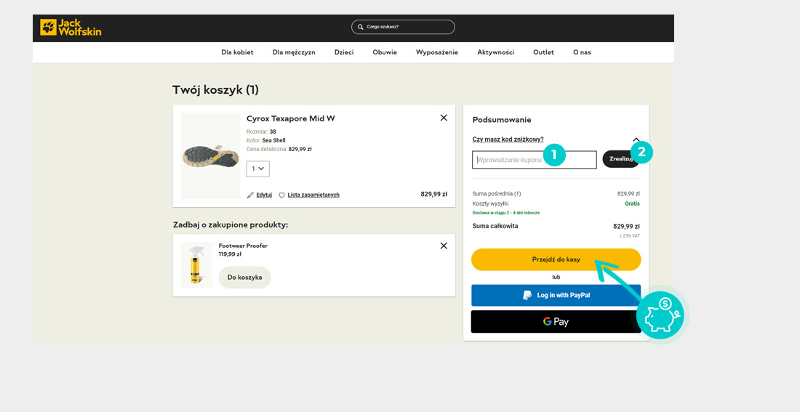
Task: Click the 'Twój koszyk (1)' heading
Action: pos(215,90)
